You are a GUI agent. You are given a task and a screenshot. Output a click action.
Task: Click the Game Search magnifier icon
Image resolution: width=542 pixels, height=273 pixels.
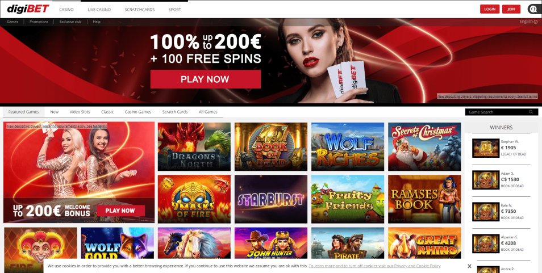[531, 112]
